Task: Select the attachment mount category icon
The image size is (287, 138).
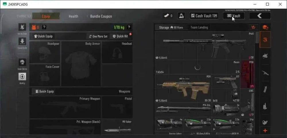Action: click(265, 56)
